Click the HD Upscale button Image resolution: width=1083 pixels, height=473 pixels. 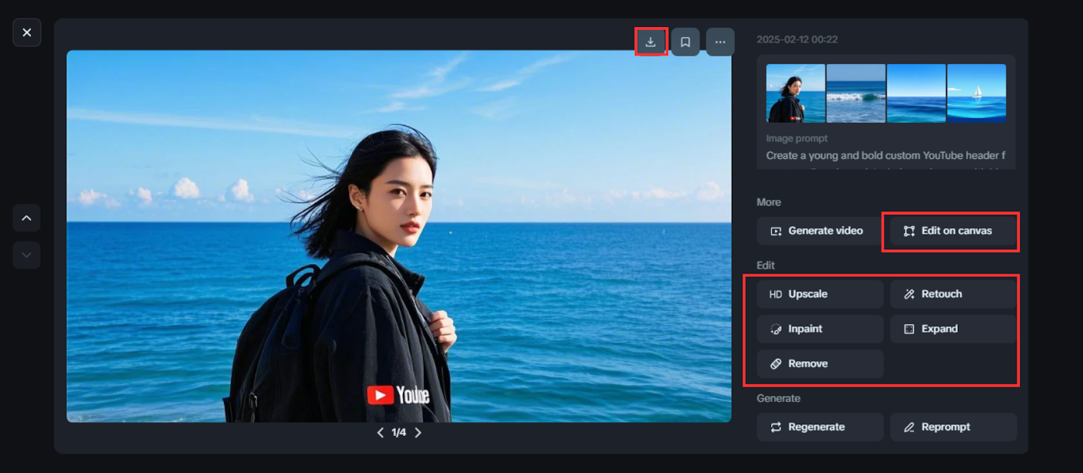point(820,294)
